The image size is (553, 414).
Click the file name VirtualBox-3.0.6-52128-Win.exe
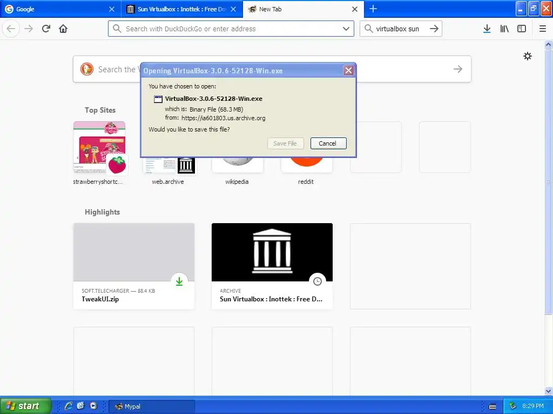click(x=213, y=99)
